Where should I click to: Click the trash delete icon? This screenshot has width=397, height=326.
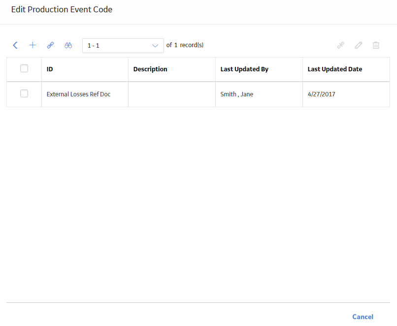[x=376, y=45]
